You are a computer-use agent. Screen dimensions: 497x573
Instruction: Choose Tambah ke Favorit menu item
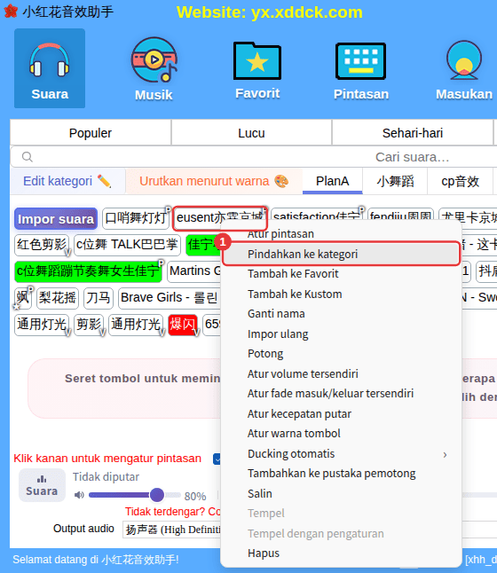(x=341, y=274)
